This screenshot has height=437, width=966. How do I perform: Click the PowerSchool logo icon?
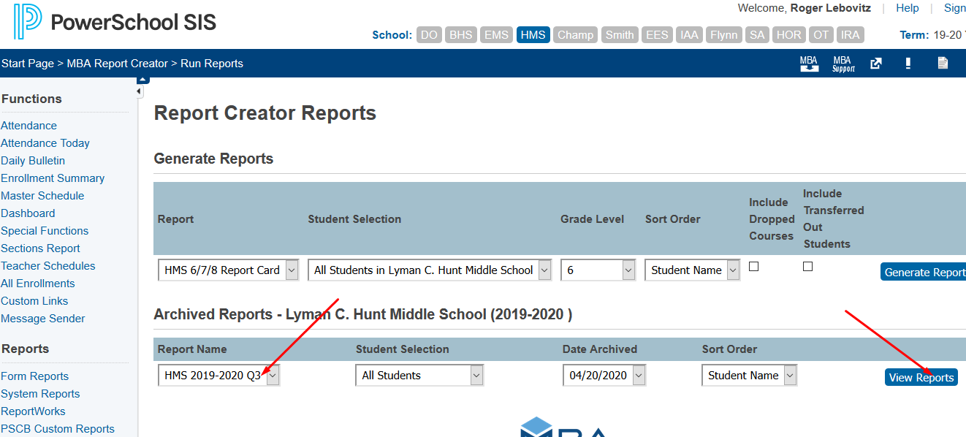[x=28, y=21]
